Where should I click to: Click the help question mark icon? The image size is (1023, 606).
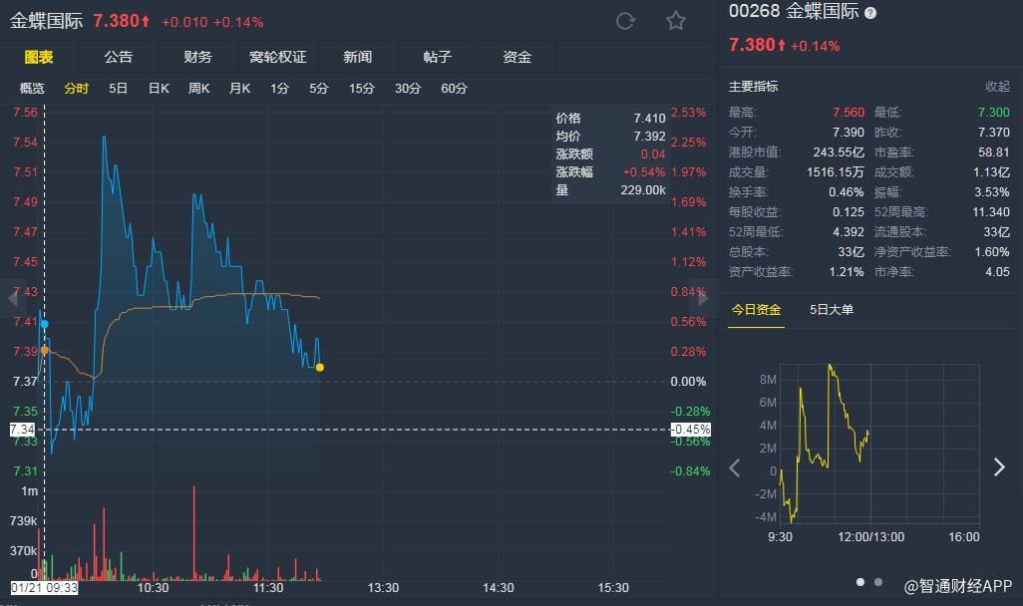tap(870, 13)
